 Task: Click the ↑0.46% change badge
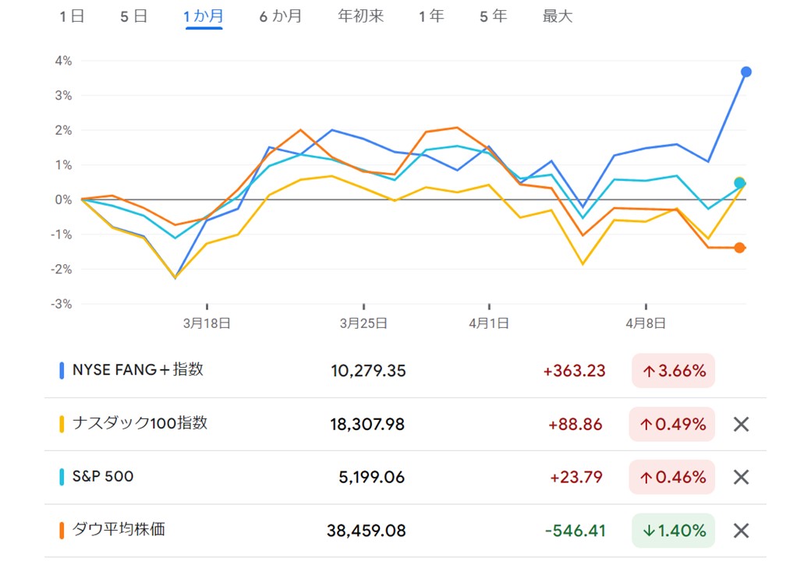click(672, 478)
